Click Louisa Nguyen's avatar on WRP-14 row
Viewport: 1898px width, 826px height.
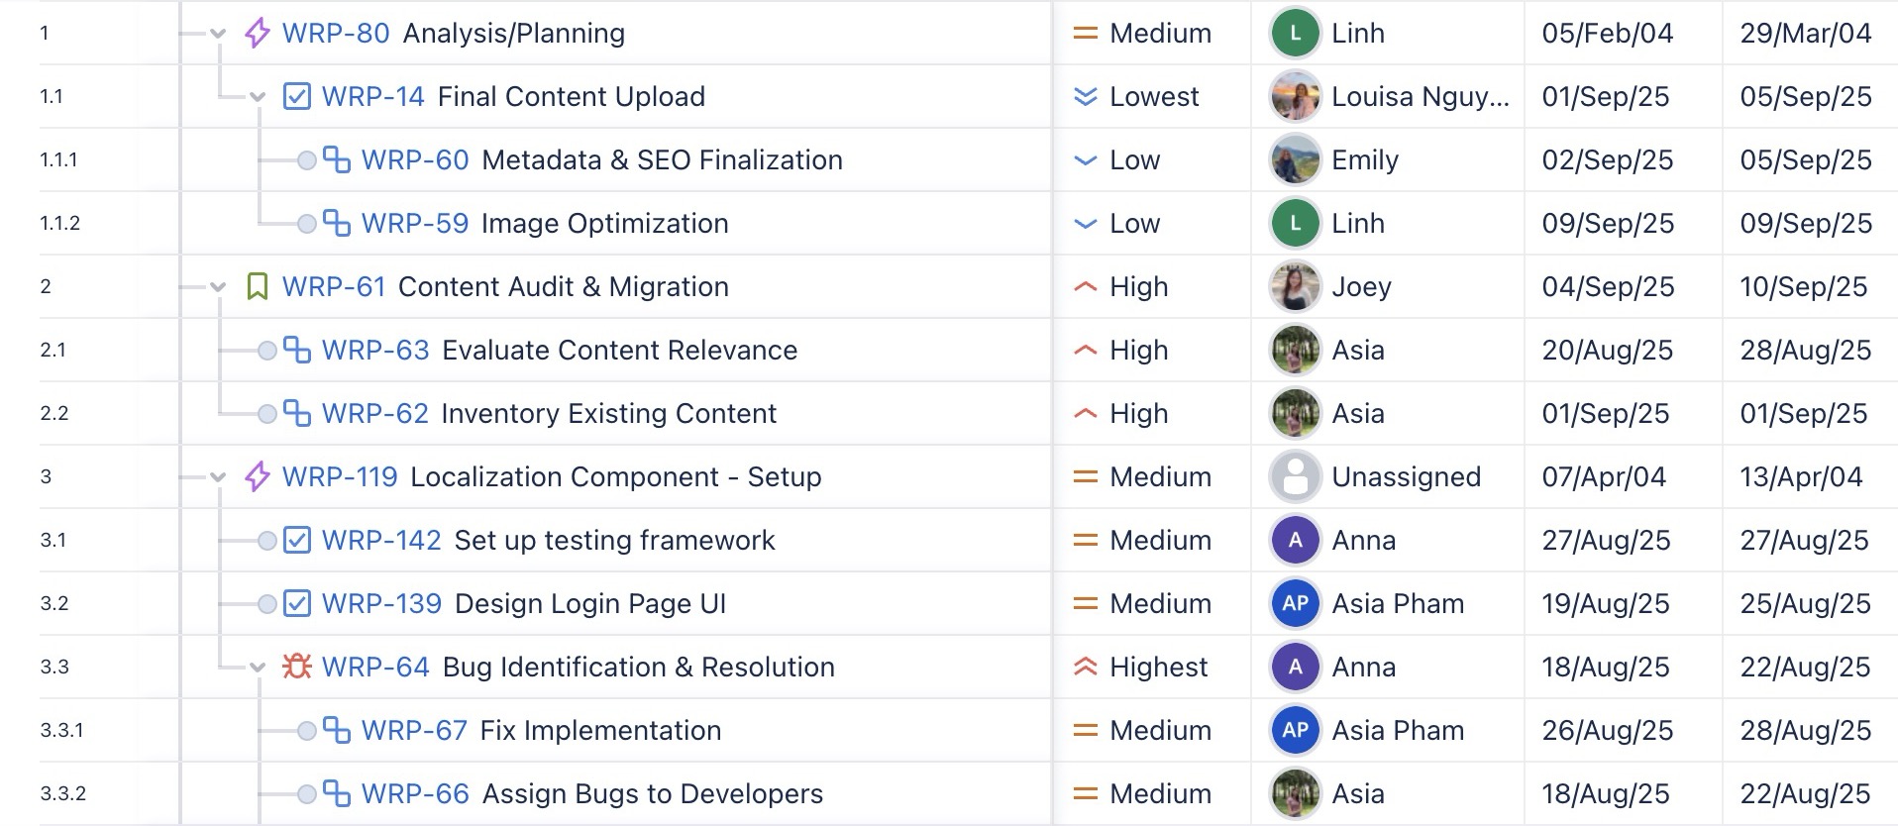(x=1295, y=96)
